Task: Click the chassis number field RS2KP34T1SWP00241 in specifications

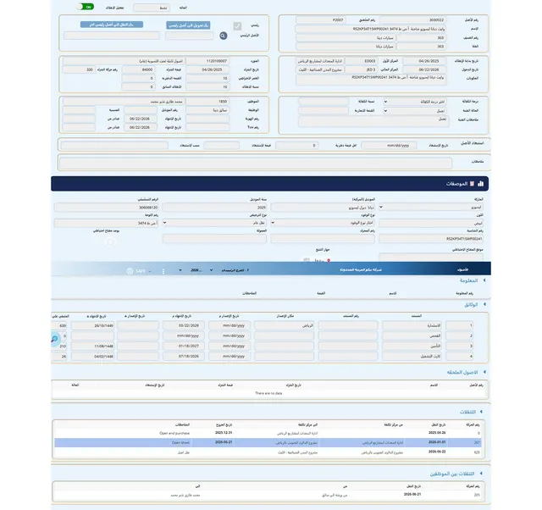Action: coord(431,239)
